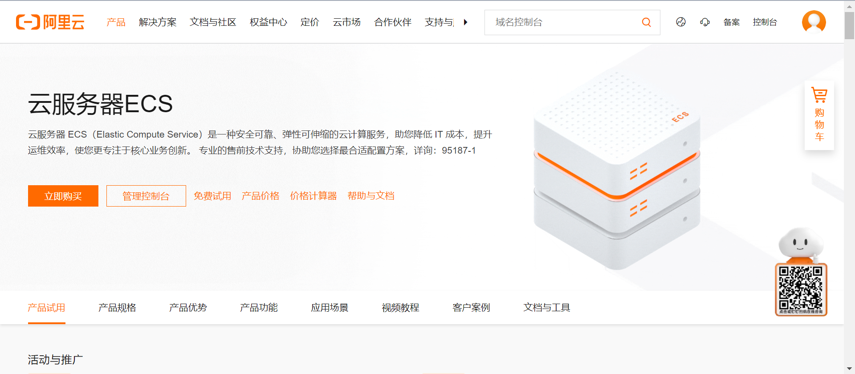Open the 免费试用 link
The image size is (855, 374).
212,196
